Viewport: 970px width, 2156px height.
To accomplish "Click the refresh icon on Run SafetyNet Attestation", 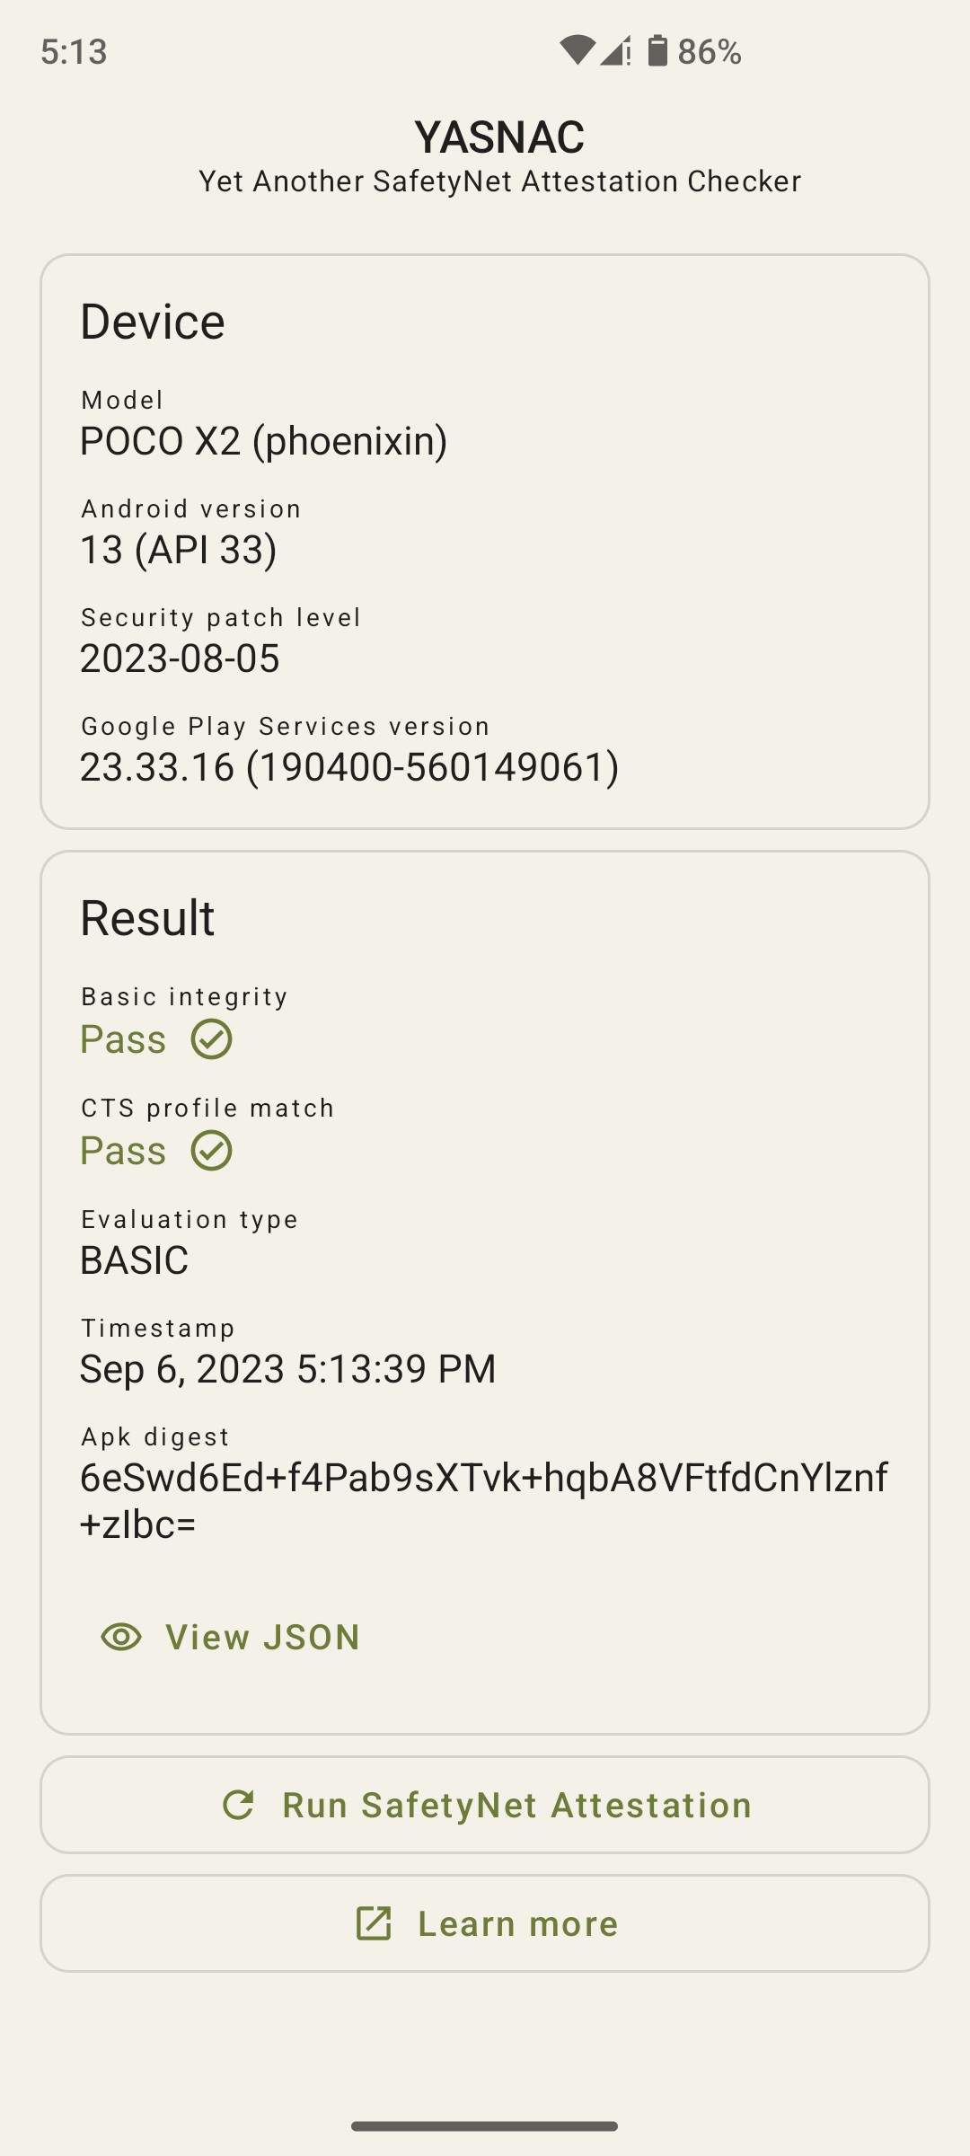I will (x=239, y=1805).
